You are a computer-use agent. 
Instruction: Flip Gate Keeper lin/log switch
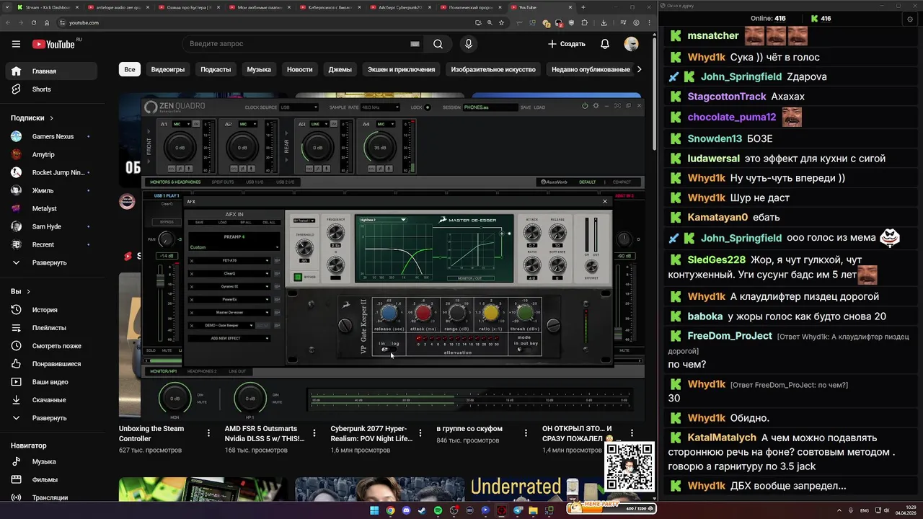(x=389, y=349)
